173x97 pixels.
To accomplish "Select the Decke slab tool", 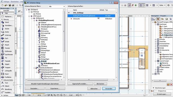I will [x=7, y=32].
